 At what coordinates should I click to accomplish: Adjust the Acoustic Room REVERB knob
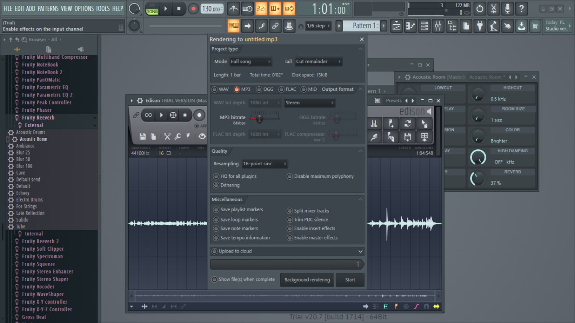[478, 178]
